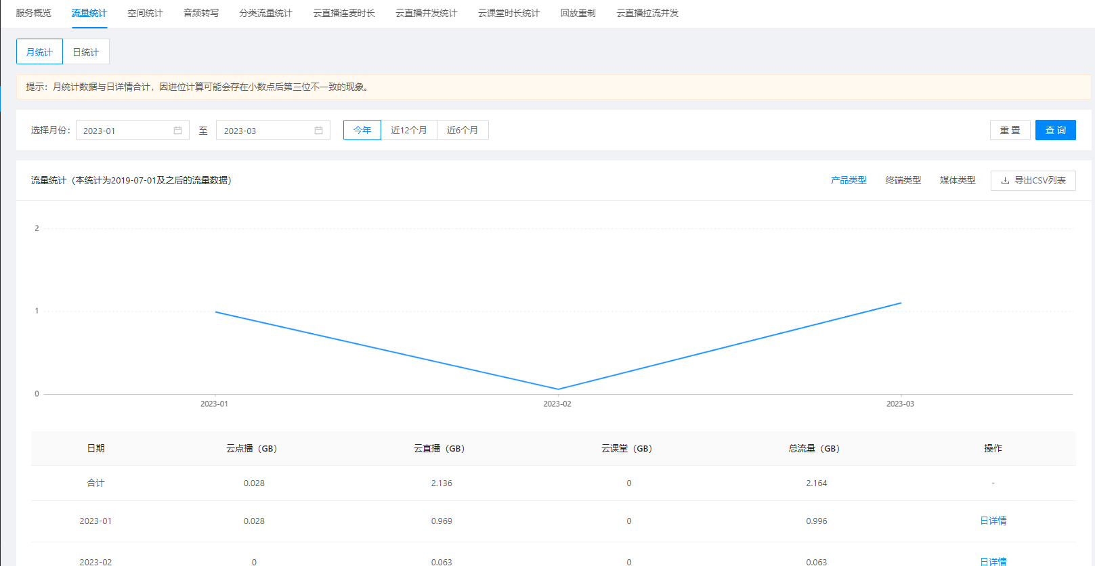
Task: Open 云直播连麦时长 tab
Action: [344, 13]
